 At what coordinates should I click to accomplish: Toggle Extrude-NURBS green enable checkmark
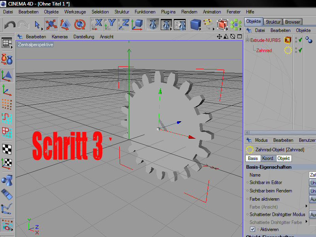[x=300, y=40]
